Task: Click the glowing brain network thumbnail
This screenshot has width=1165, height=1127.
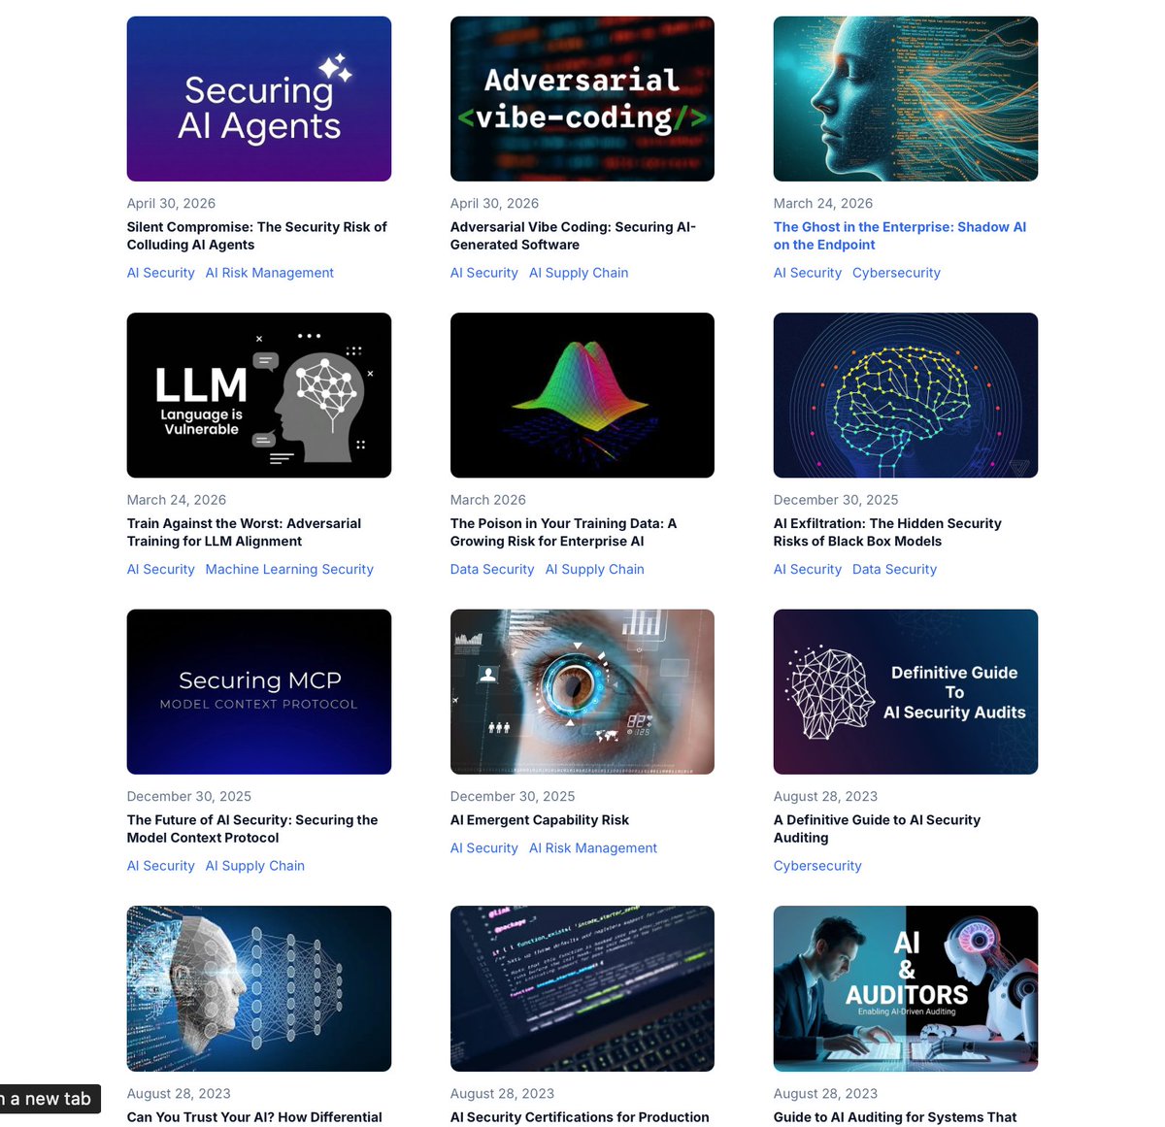Action: (906, 395)
